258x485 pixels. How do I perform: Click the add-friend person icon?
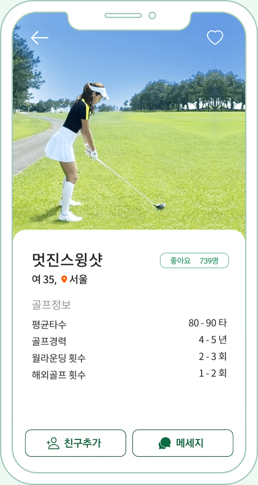pyautogui.click(x=53, y=443)
